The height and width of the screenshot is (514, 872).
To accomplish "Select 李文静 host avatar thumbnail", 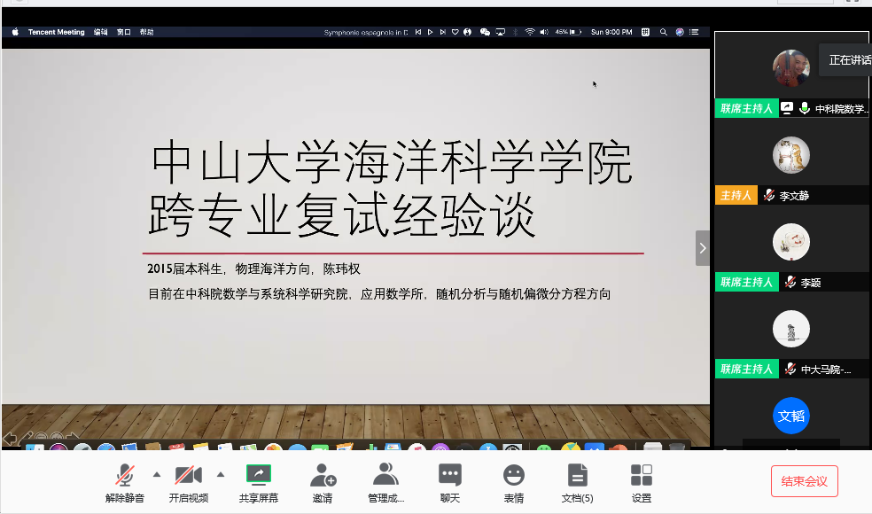I will (791, 155).
